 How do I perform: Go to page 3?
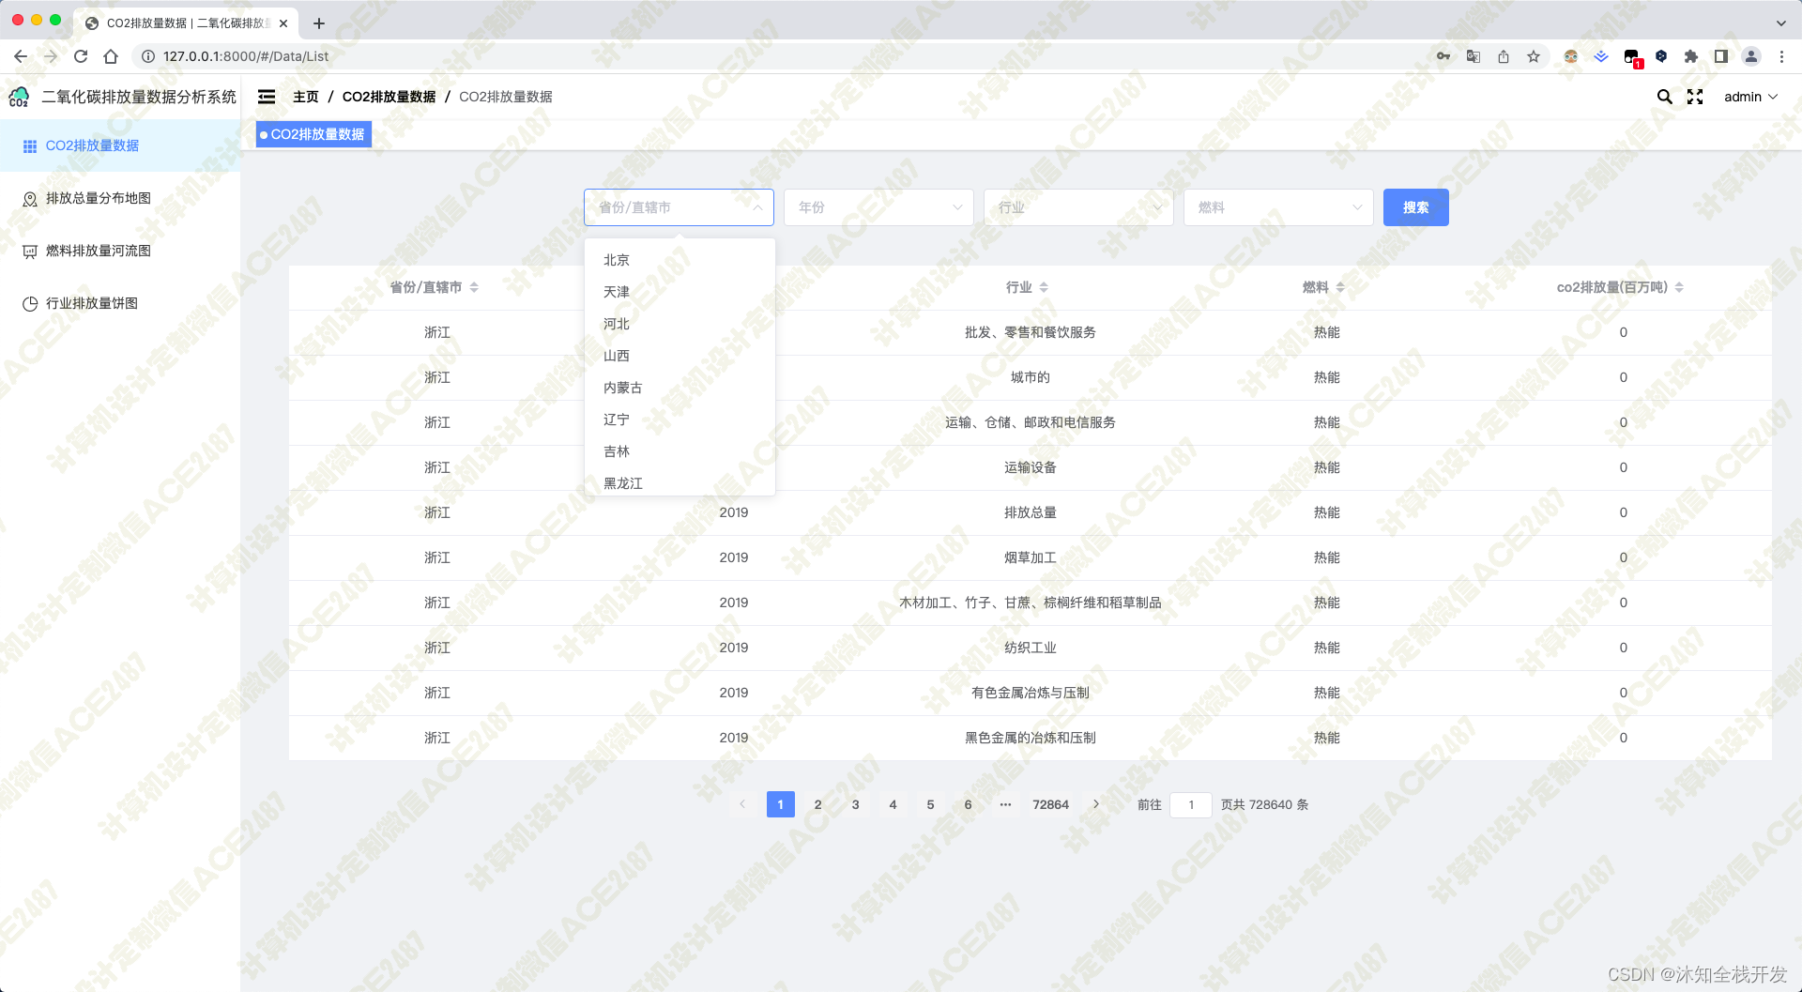855,804
